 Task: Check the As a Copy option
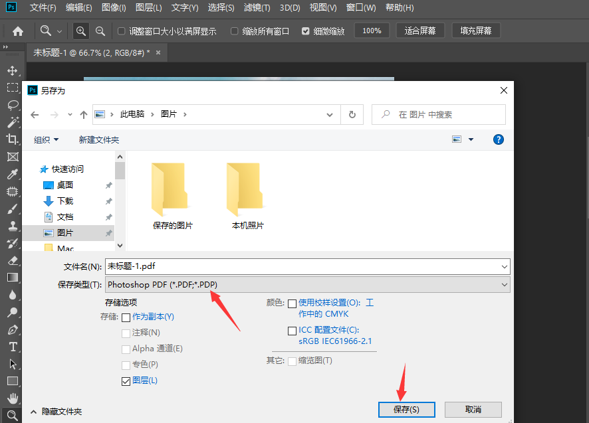click(126, 317)
